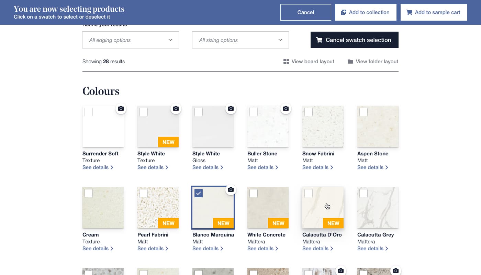Select the Aspen Stone colour swatch
The width and height of the screenshot is (481, 275).
point(378,126)
